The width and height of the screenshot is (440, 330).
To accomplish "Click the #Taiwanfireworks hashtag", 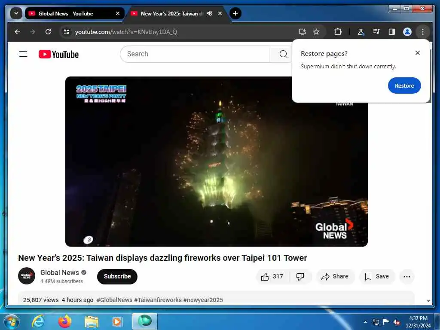I will [x=158, y=300].
